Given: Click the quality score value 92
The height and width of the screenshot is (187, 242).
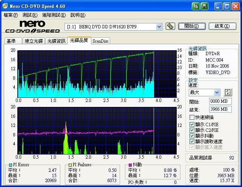Looking at the screenshot, I should tap(231, 158).
